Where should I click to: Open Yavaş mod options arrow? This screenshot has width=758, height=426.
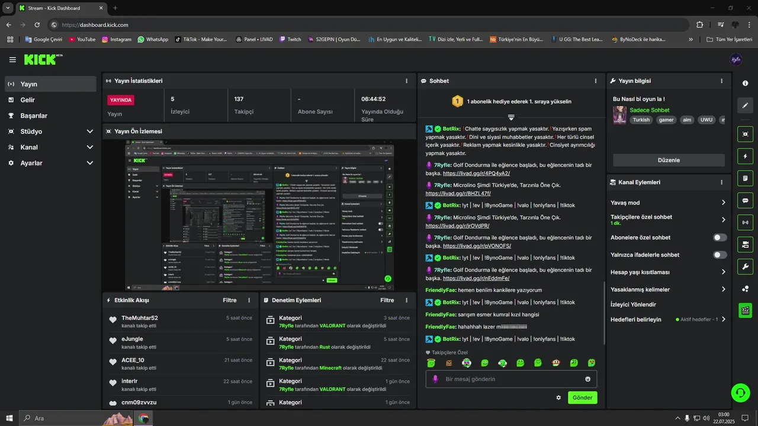coord(723,203)
